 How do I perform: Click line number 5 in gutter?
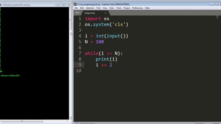(80, 42)
